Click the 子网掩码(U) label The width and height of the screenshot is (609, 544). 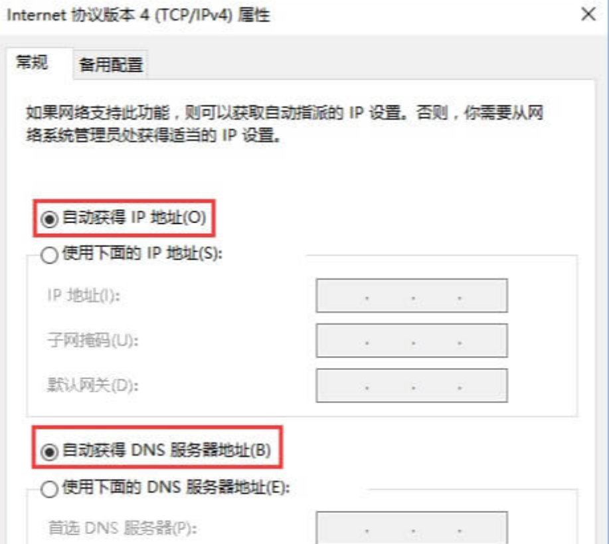[x=93, y=341]
